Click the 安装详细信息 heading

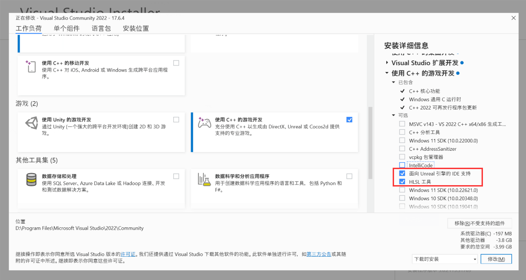406,46
